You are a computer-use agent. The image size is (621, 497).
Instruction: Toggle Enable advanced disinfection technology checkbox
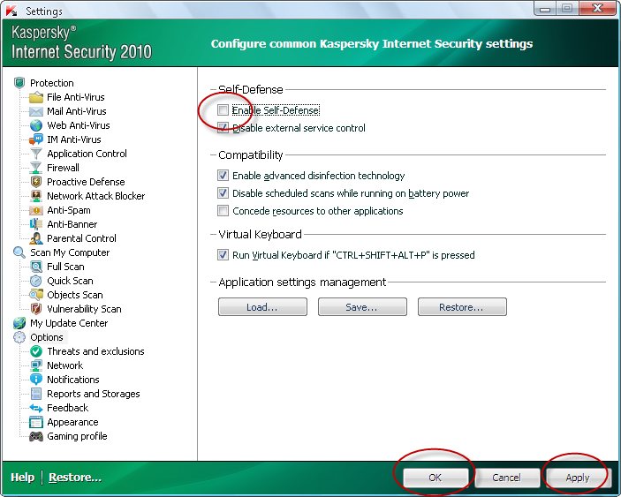tap(223, 176)
